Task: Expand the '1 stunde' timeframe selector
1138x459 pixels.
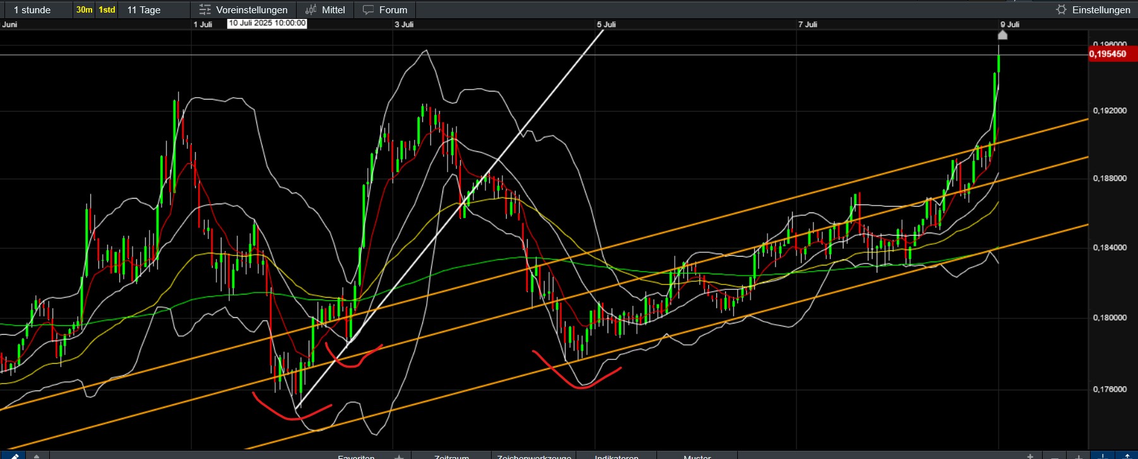Action: coord(32,9)
